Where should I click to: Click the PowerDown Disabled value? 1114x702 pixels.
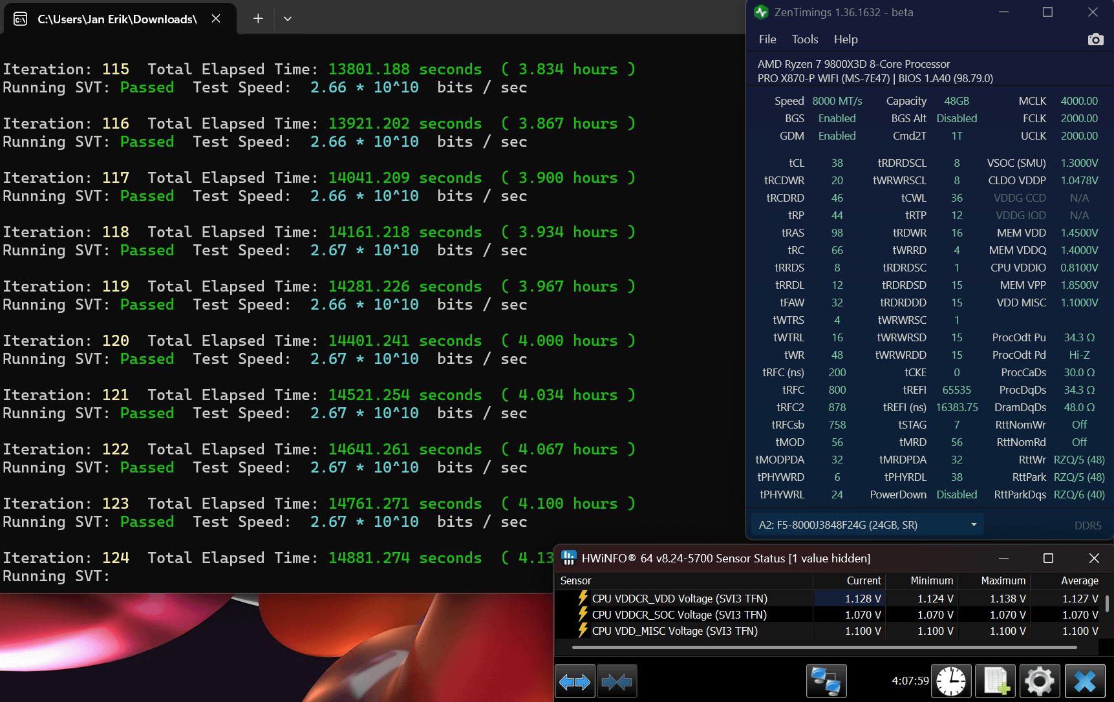pos(957,495)
